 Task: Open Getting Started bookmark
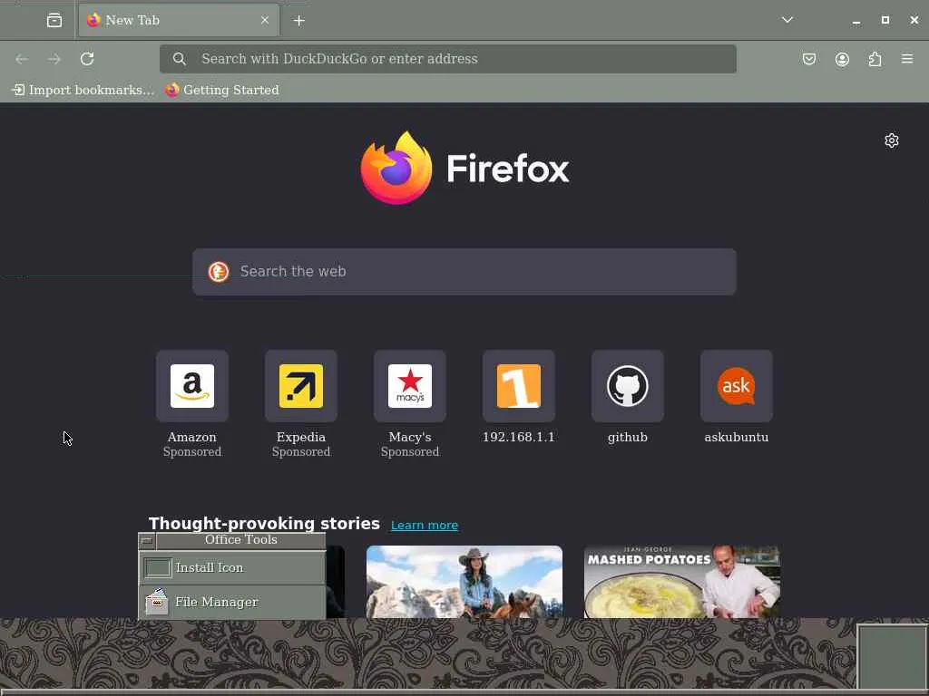222,90
